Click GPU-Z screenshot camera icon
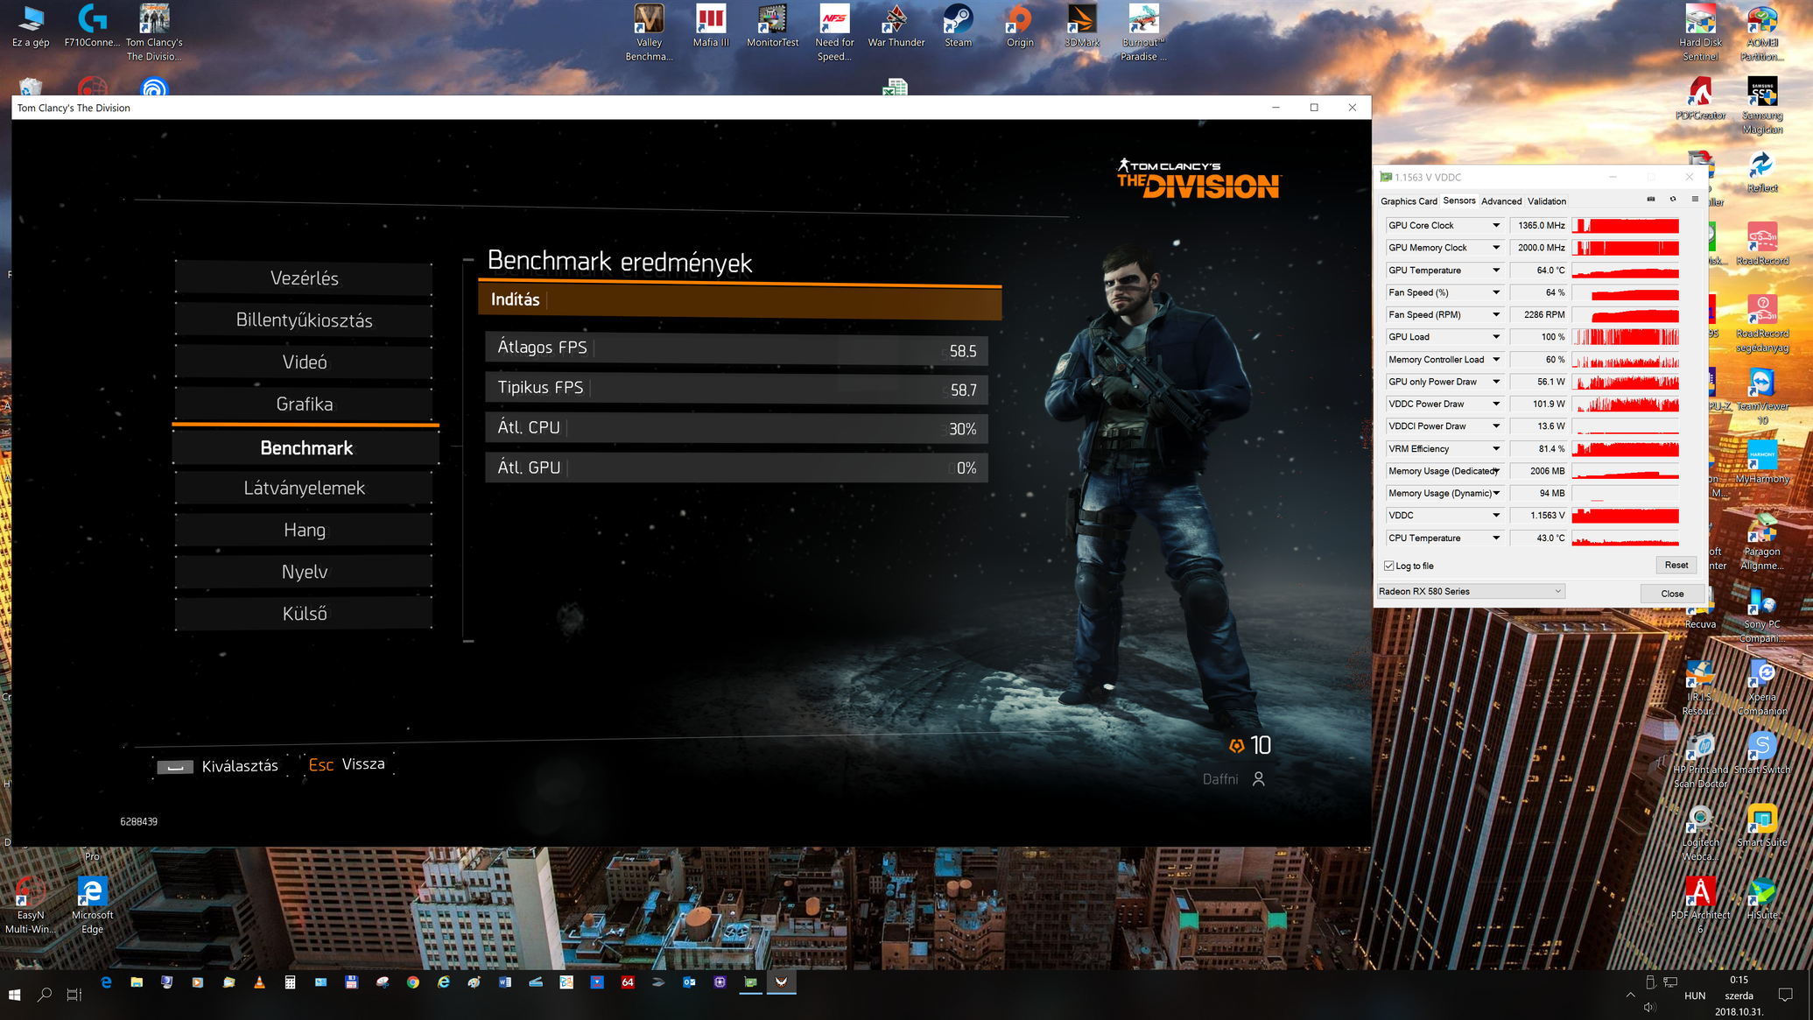This screenshot has width=1813, height=1020. 1651,200
